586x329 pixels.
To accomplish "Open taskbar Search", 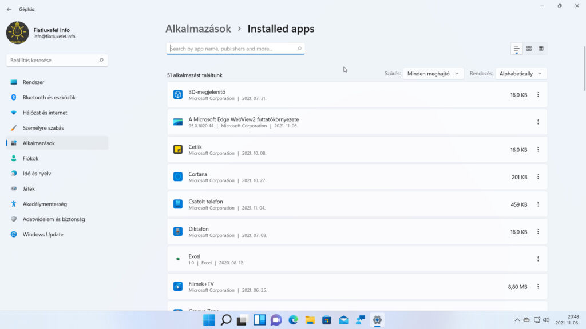I will click(x=226, y=320).
